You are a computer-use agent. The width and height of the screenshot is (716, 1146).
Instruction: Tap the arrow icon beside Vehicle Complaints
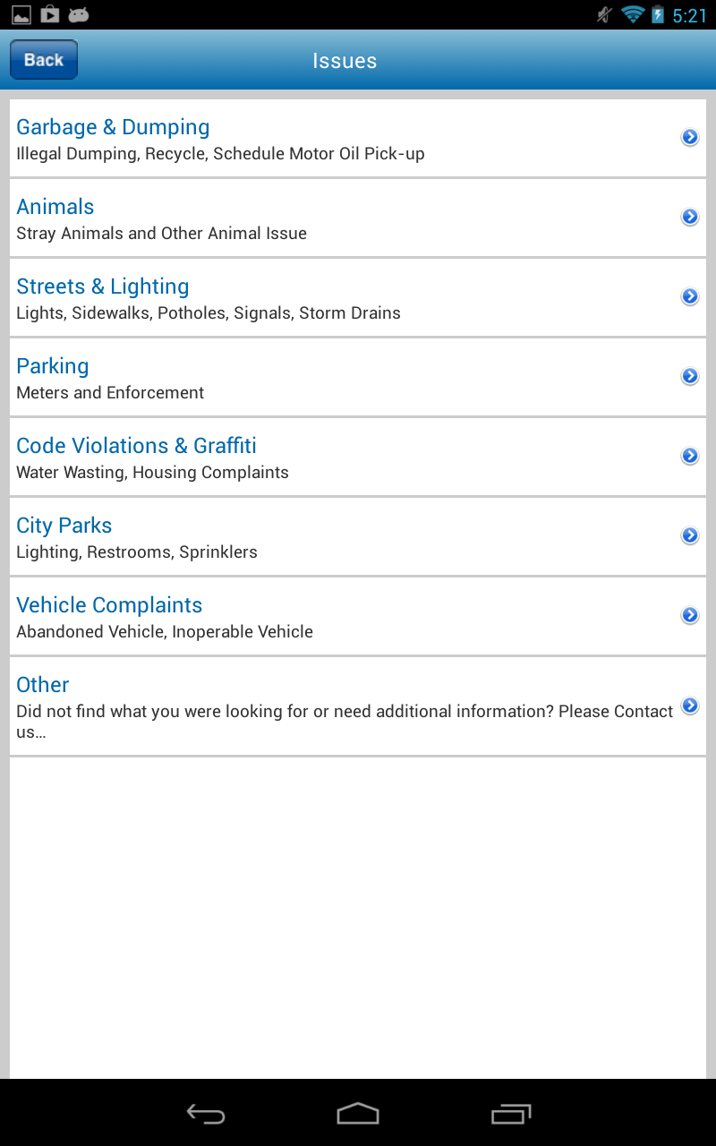689,615
